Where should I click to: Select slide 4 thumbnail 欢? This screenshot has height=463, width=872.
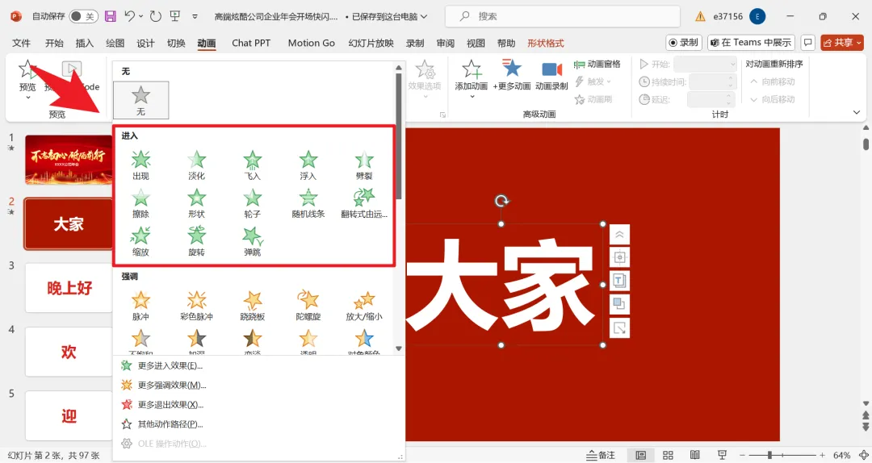tap(69, 352)
